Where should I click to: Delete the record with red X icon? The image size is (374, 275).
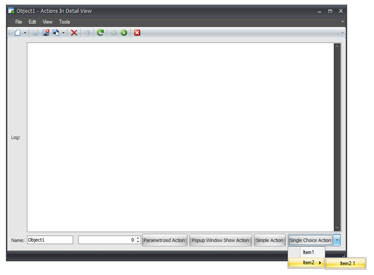(74, 33)
